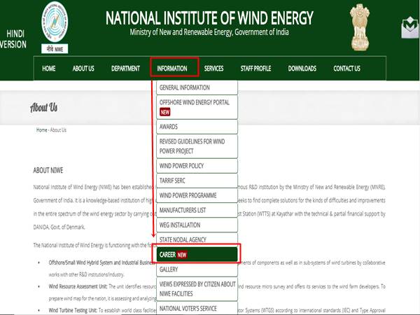The width and height of the screenshot is (420, 315).
Task: Click Offshore/Small Wind Hybrid System bullet text
Action: click(x=101, y=262)
